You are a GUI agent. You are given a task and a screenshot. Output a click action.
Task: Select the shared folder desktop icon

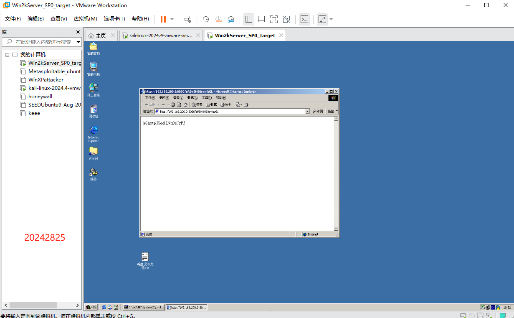tap(94, 153)
